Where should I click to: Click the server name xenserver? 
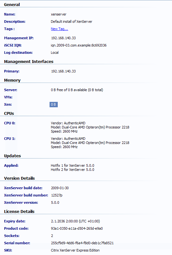point(59,14)
